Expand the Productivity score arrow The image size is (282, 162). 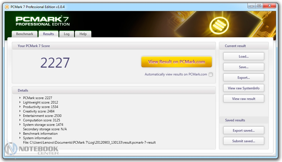(20, 107)
